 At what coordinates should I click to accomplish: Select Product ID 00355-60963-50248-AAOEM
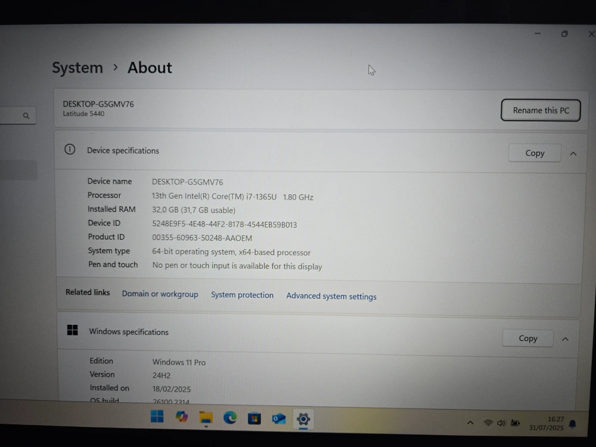tap(202, 238)
